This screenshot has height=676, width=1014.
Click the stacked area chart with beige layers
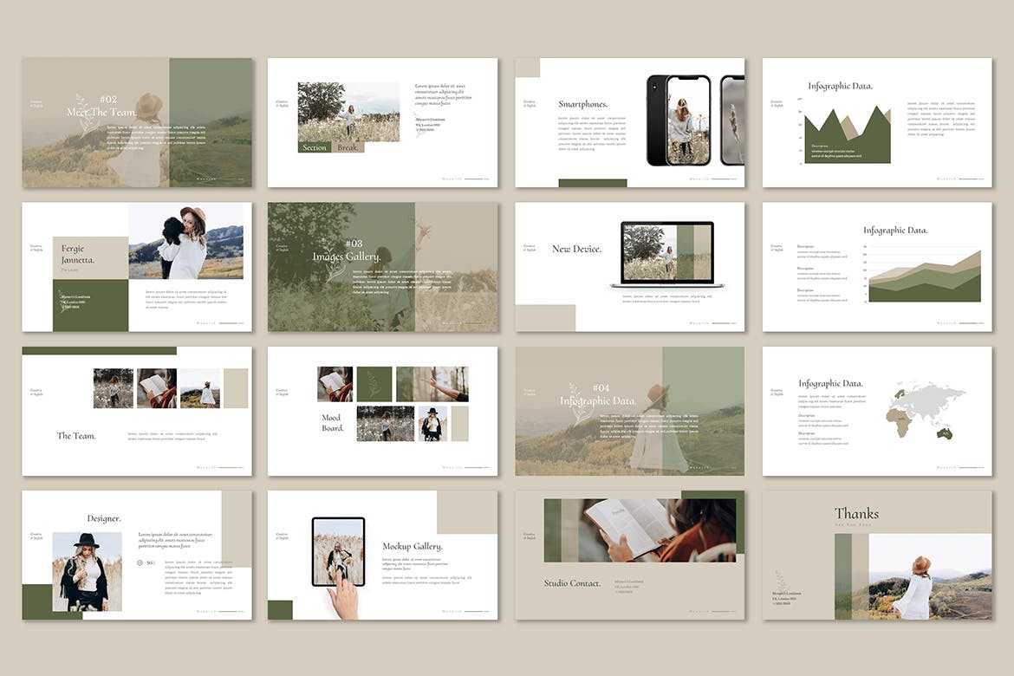[x=925, y=277]
